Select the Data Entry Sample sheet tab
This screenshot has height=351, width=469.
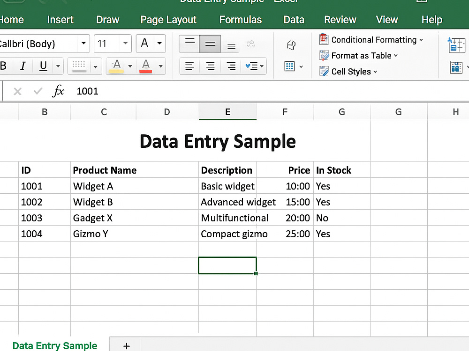(55, 345)
